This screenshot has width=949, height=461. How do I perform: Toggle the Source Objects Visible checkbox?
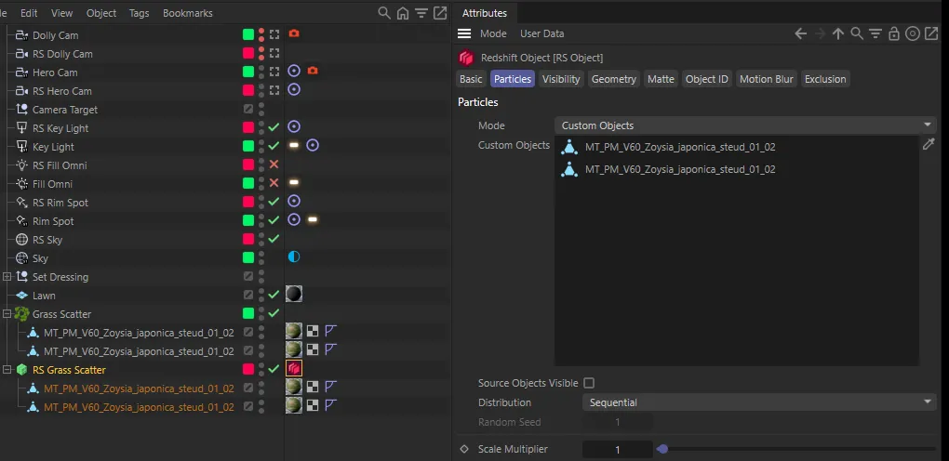(589, 383)
